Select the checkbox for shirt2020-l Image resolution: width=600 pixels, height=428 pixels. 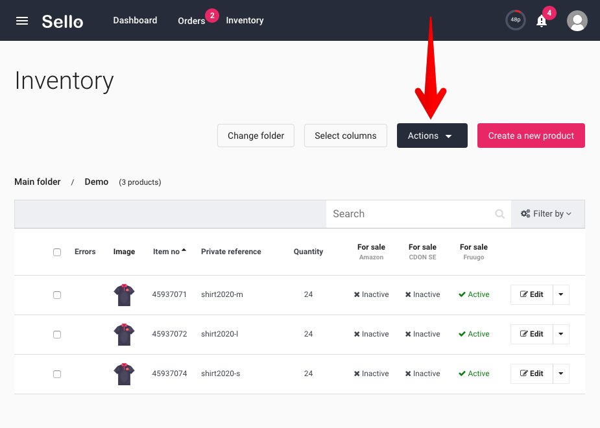click(57, 335)
